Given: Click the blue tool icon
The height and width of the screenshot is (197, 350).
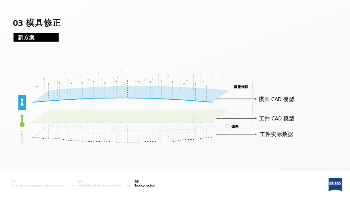Looking at the screenshot, I should 22,102.
